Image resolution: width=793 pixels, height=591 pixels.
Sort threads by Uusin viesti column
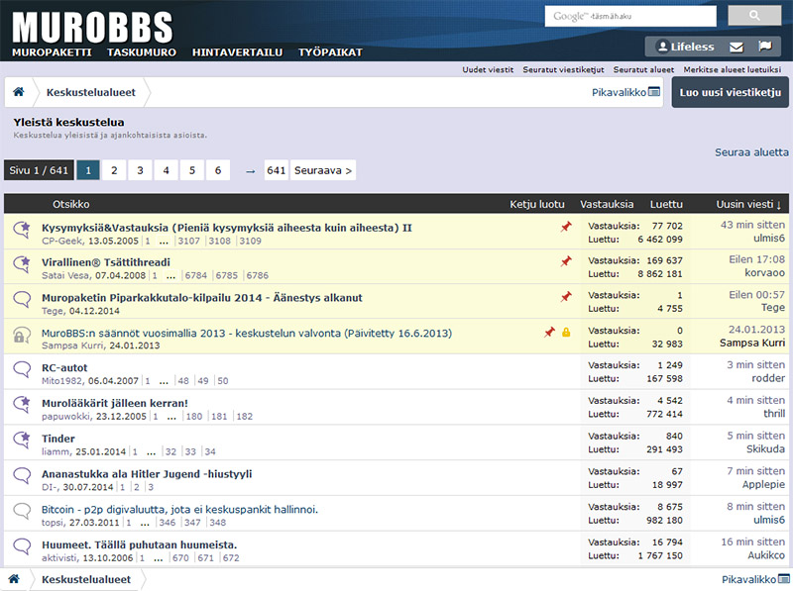747,204
